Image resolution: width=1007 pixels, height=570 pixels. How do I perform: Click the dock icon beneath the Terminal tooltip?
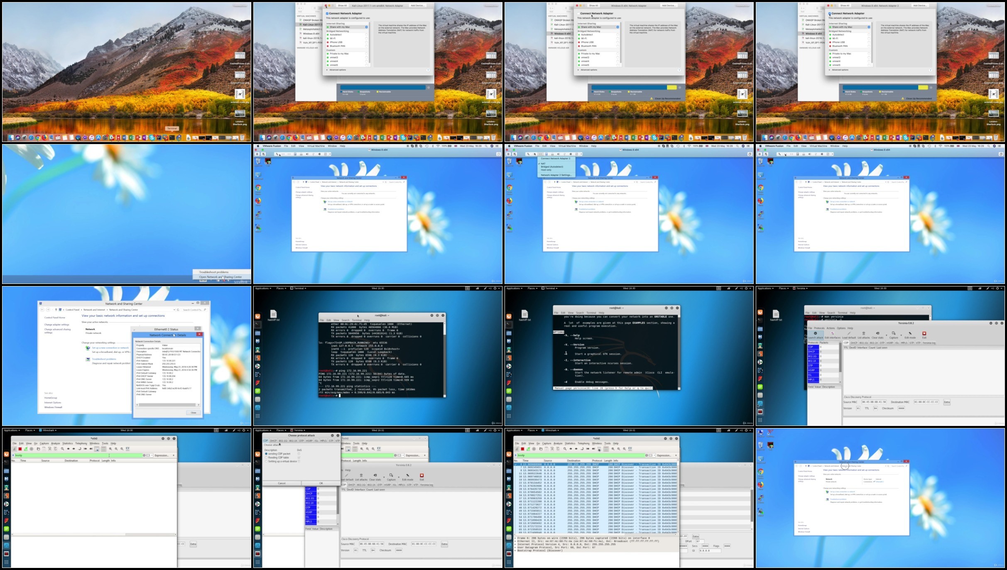(x=172, y=137)
